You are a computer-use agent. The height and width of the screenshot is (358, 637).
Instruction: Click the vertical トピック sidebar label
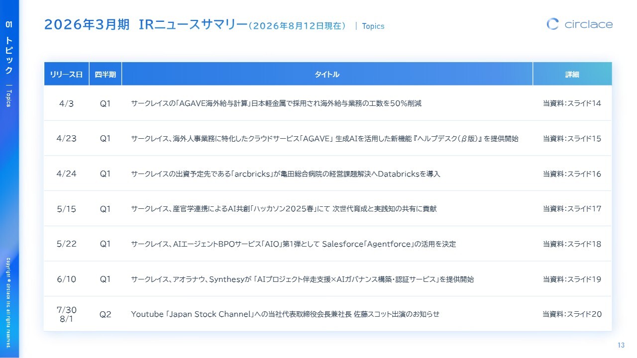(x=9, y=55)
